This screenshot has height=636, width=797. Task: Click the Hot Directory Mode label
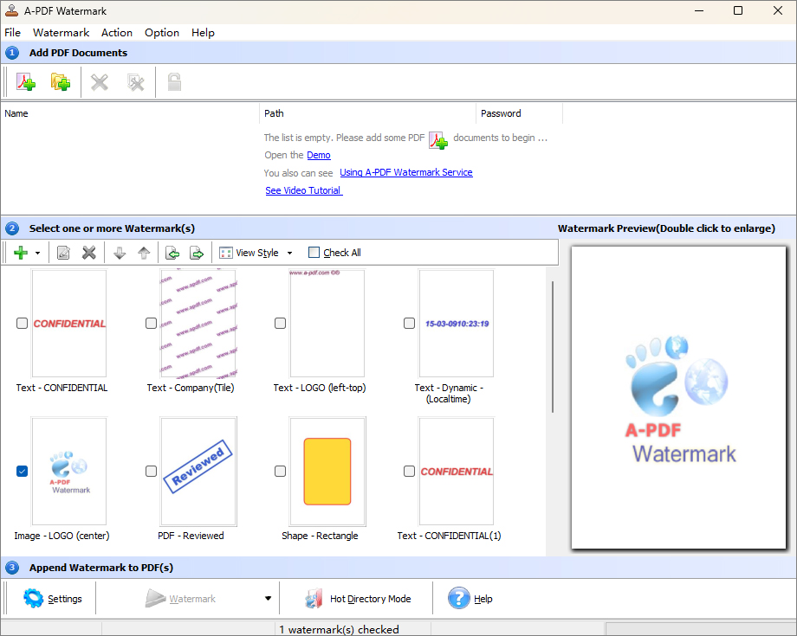coord(371,599)
